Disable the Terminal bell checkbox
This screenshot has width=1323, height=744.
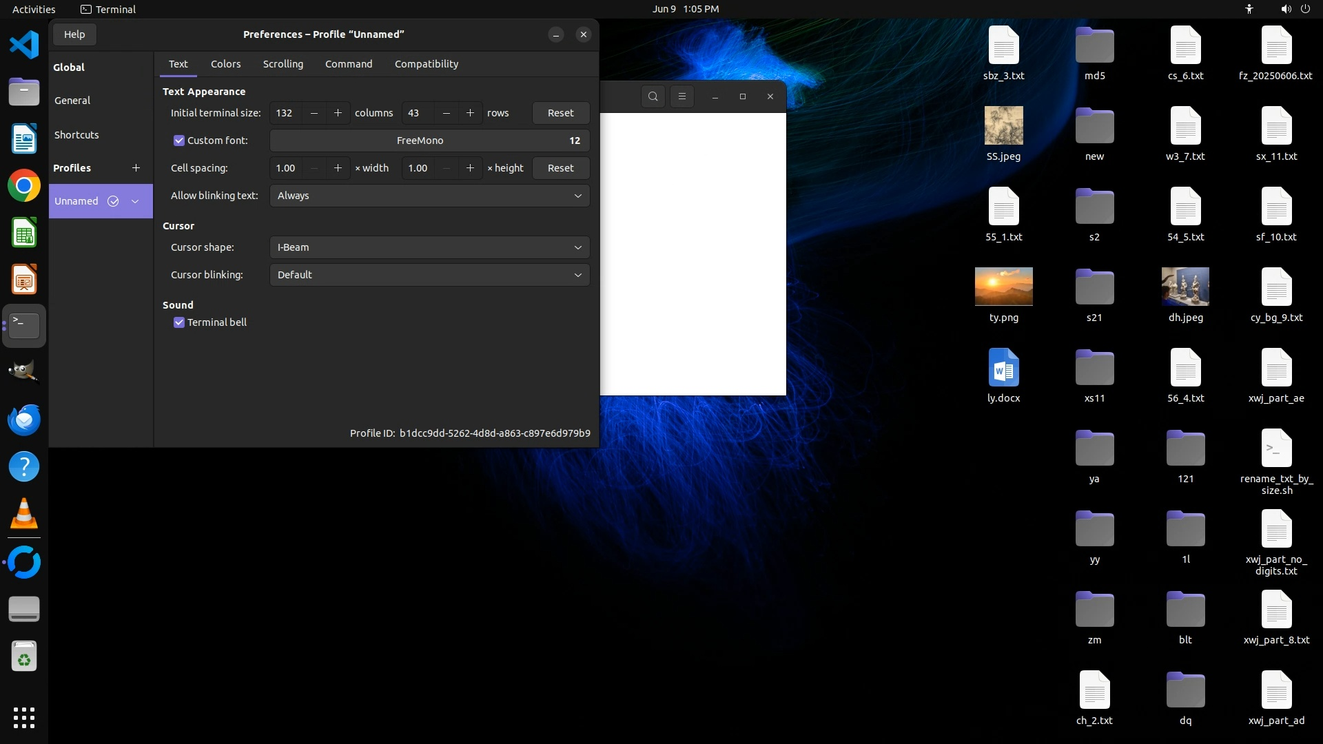point(179,322)
